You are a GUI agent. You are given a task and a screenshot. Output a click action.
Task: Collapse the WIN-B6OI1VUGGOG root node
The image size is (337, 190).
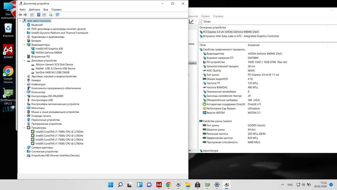[20, 21]
